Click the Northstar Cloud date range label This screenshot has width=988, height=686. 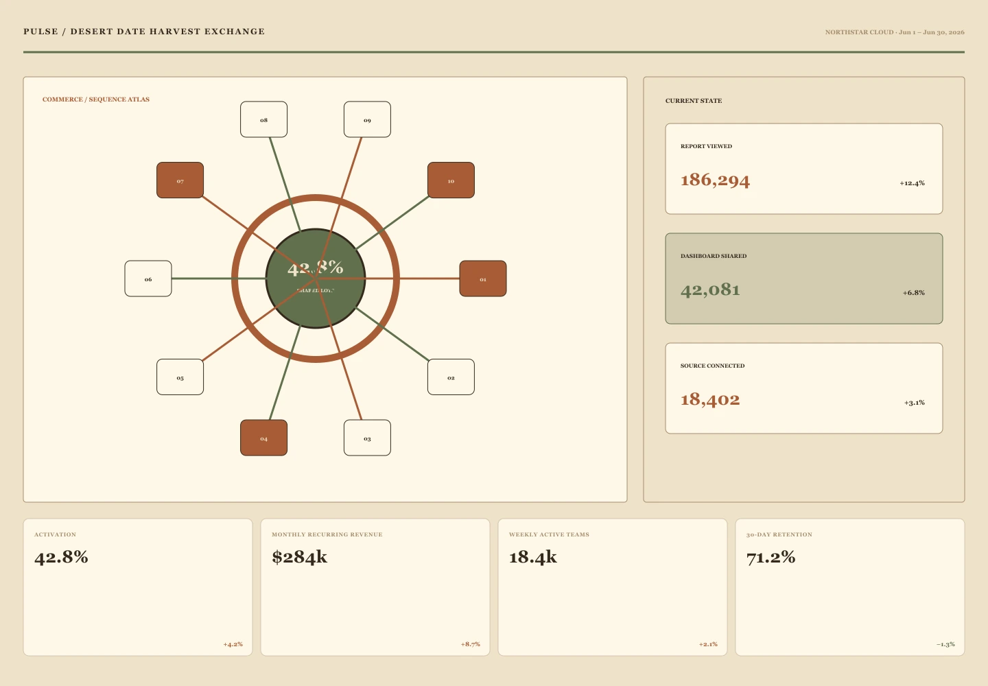tap(895, 32)
